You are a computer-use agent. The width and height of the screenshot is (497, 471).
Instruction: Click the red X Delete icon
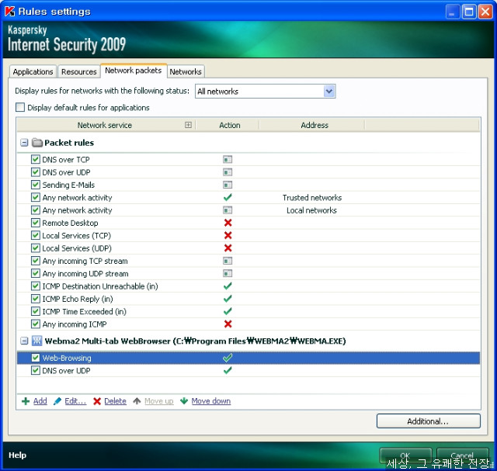pyautogui.click(x=97, y=401)
